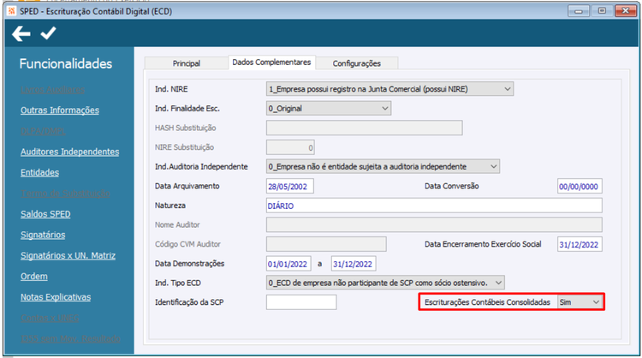642x358 pixels.
Task: Click Data Demonstrações end date 31/12/2022
Action: 354,264
